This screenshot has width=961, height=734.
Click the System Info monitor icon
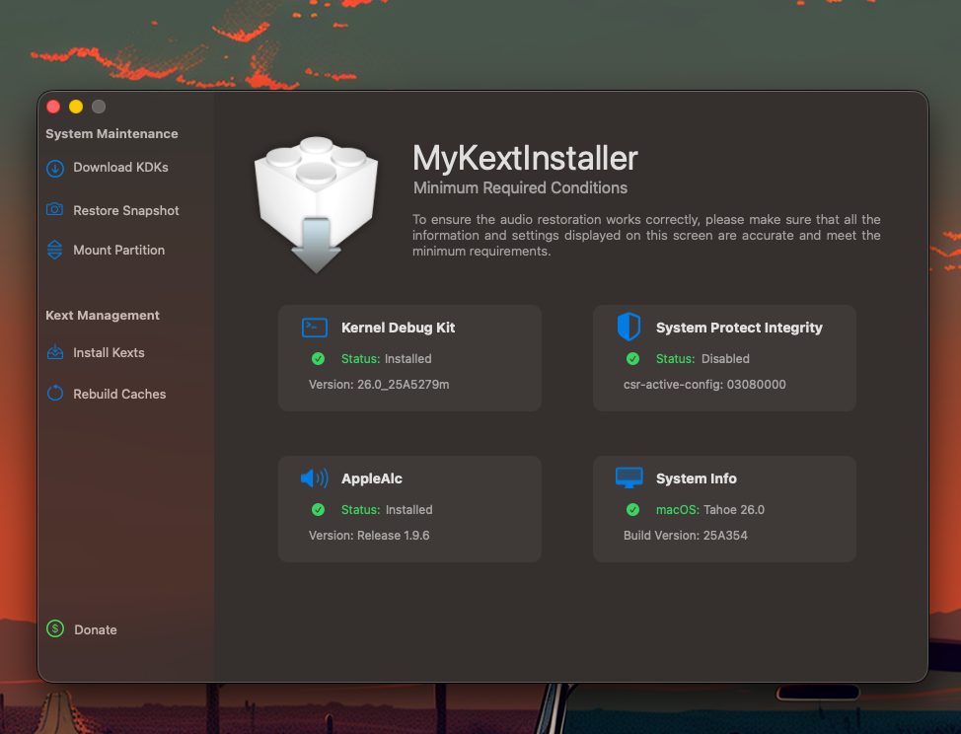point(628,477)
